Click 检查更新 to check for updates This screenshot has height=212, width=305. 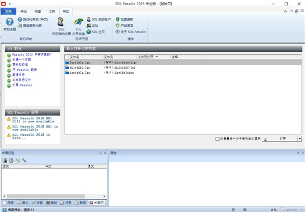tap(125, 19)
